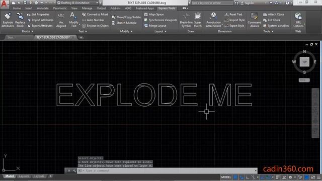Viewport: 322px width, 181px height.
Task: Click Export Style in Dimension panel
Action: 234,26
